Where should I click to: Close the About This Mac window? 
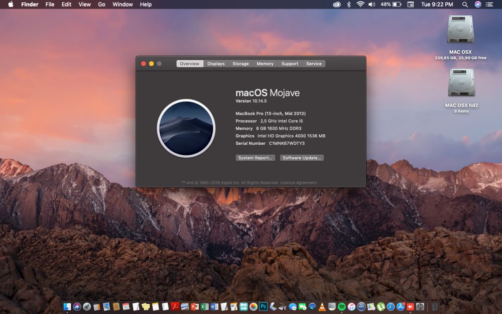click(x=144, y=64)
